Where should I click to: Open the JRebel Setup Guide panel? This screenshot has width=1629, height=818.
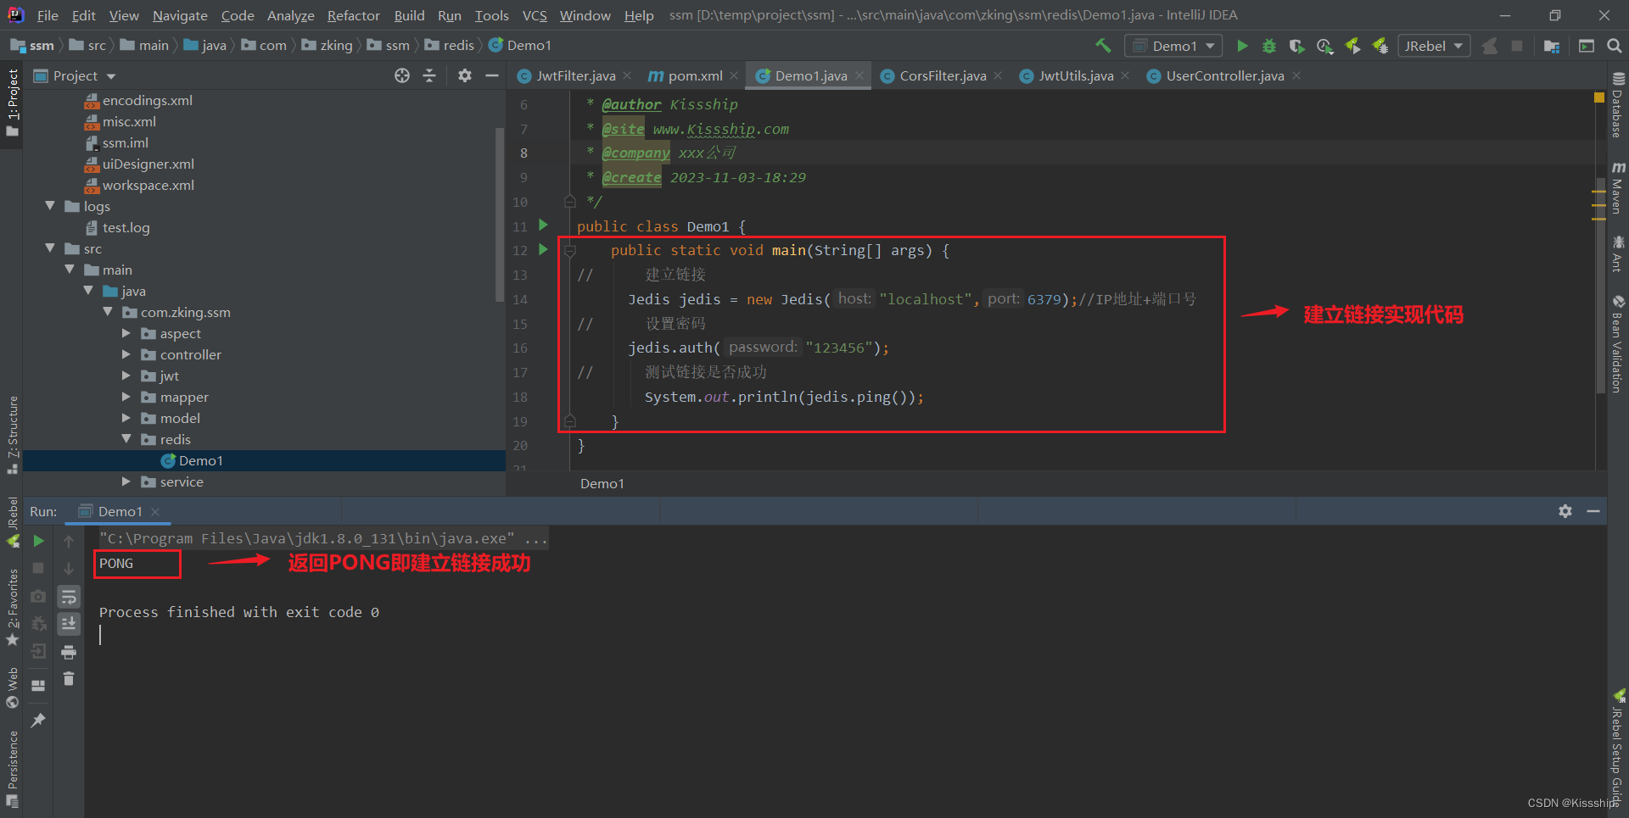1618,748
